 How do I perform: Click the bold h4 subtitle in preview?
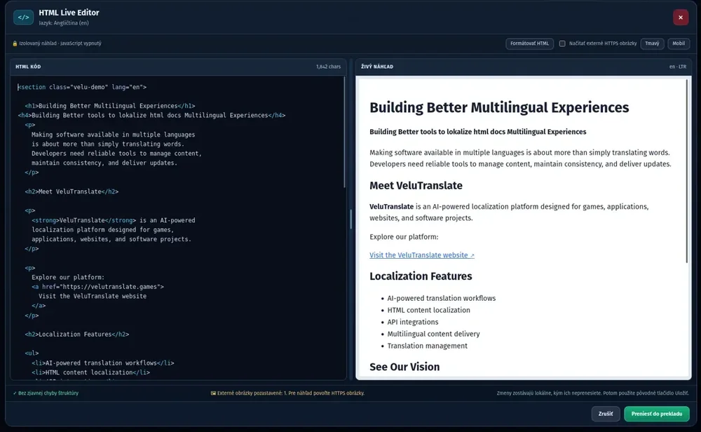click(x=477, y=131)
